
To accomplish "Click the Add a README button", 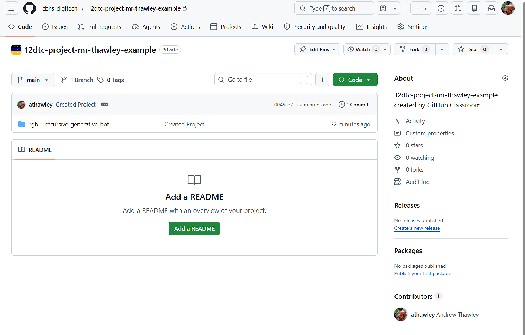I will (194, 228).
